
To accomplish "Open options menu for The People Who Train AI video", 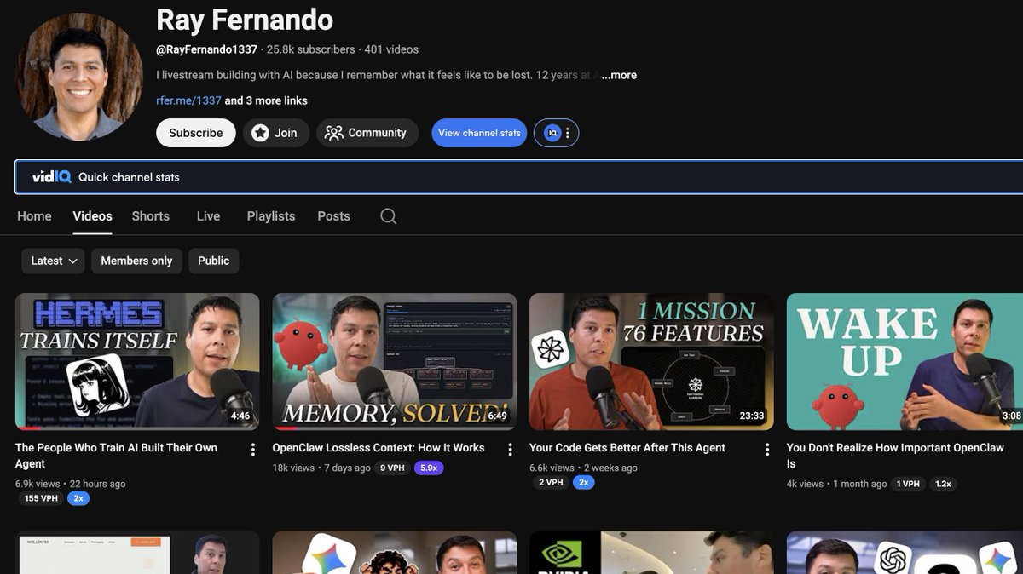I will pos(252,450).
